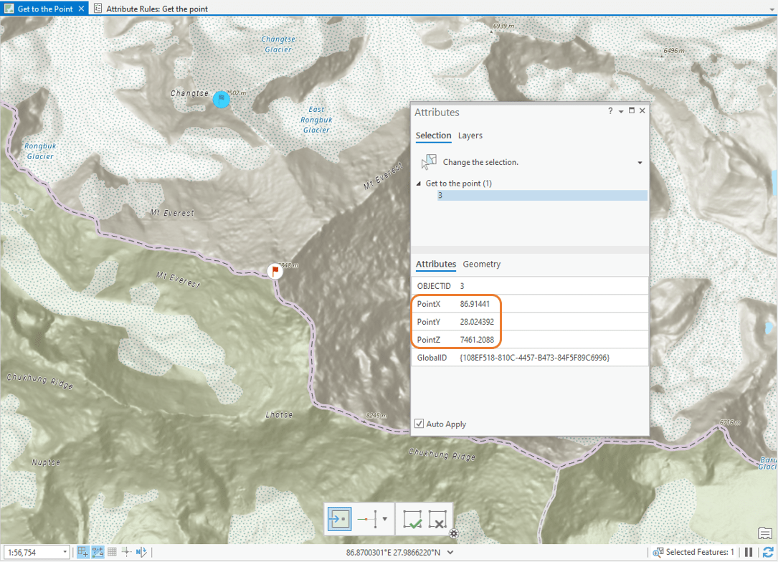The height and width of the screenshot is (562, 778).
Task: Open the constraint tool dropdown arrow
Action: tap(385, 519)
